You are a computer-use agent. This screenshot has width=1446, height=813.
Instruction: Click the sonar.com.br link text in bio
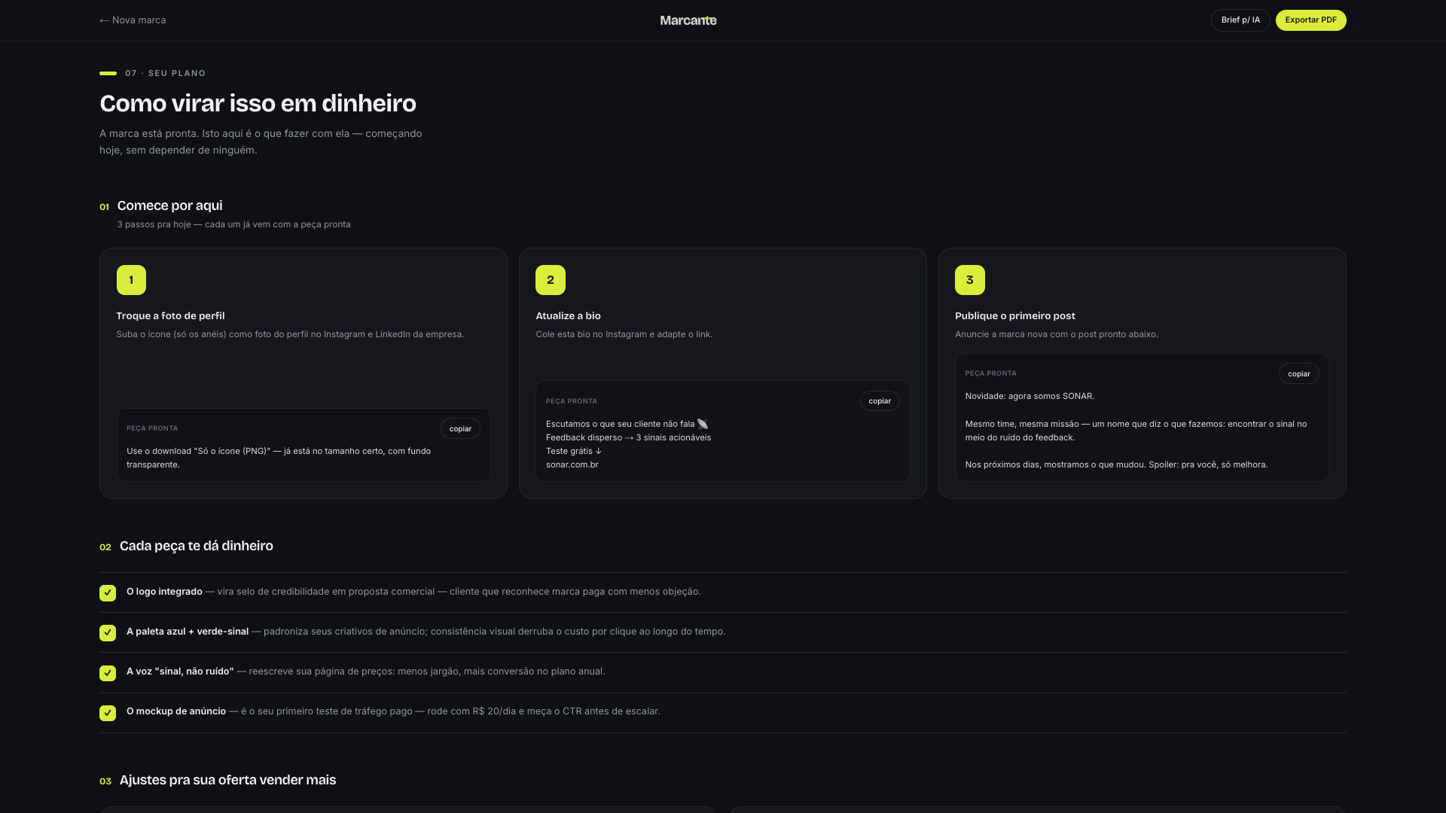(572, 464)
